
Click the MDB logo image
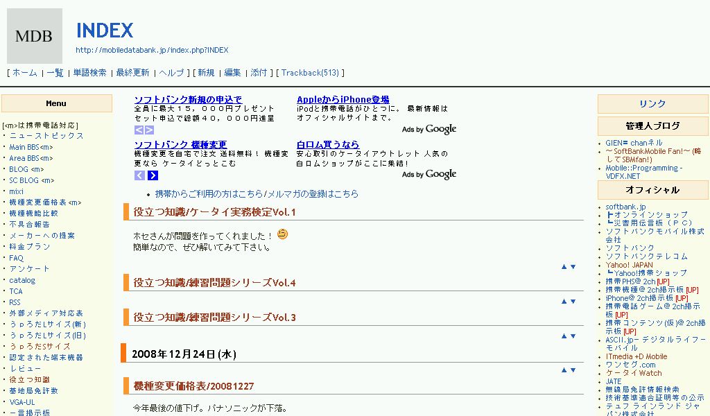(35, 36)
